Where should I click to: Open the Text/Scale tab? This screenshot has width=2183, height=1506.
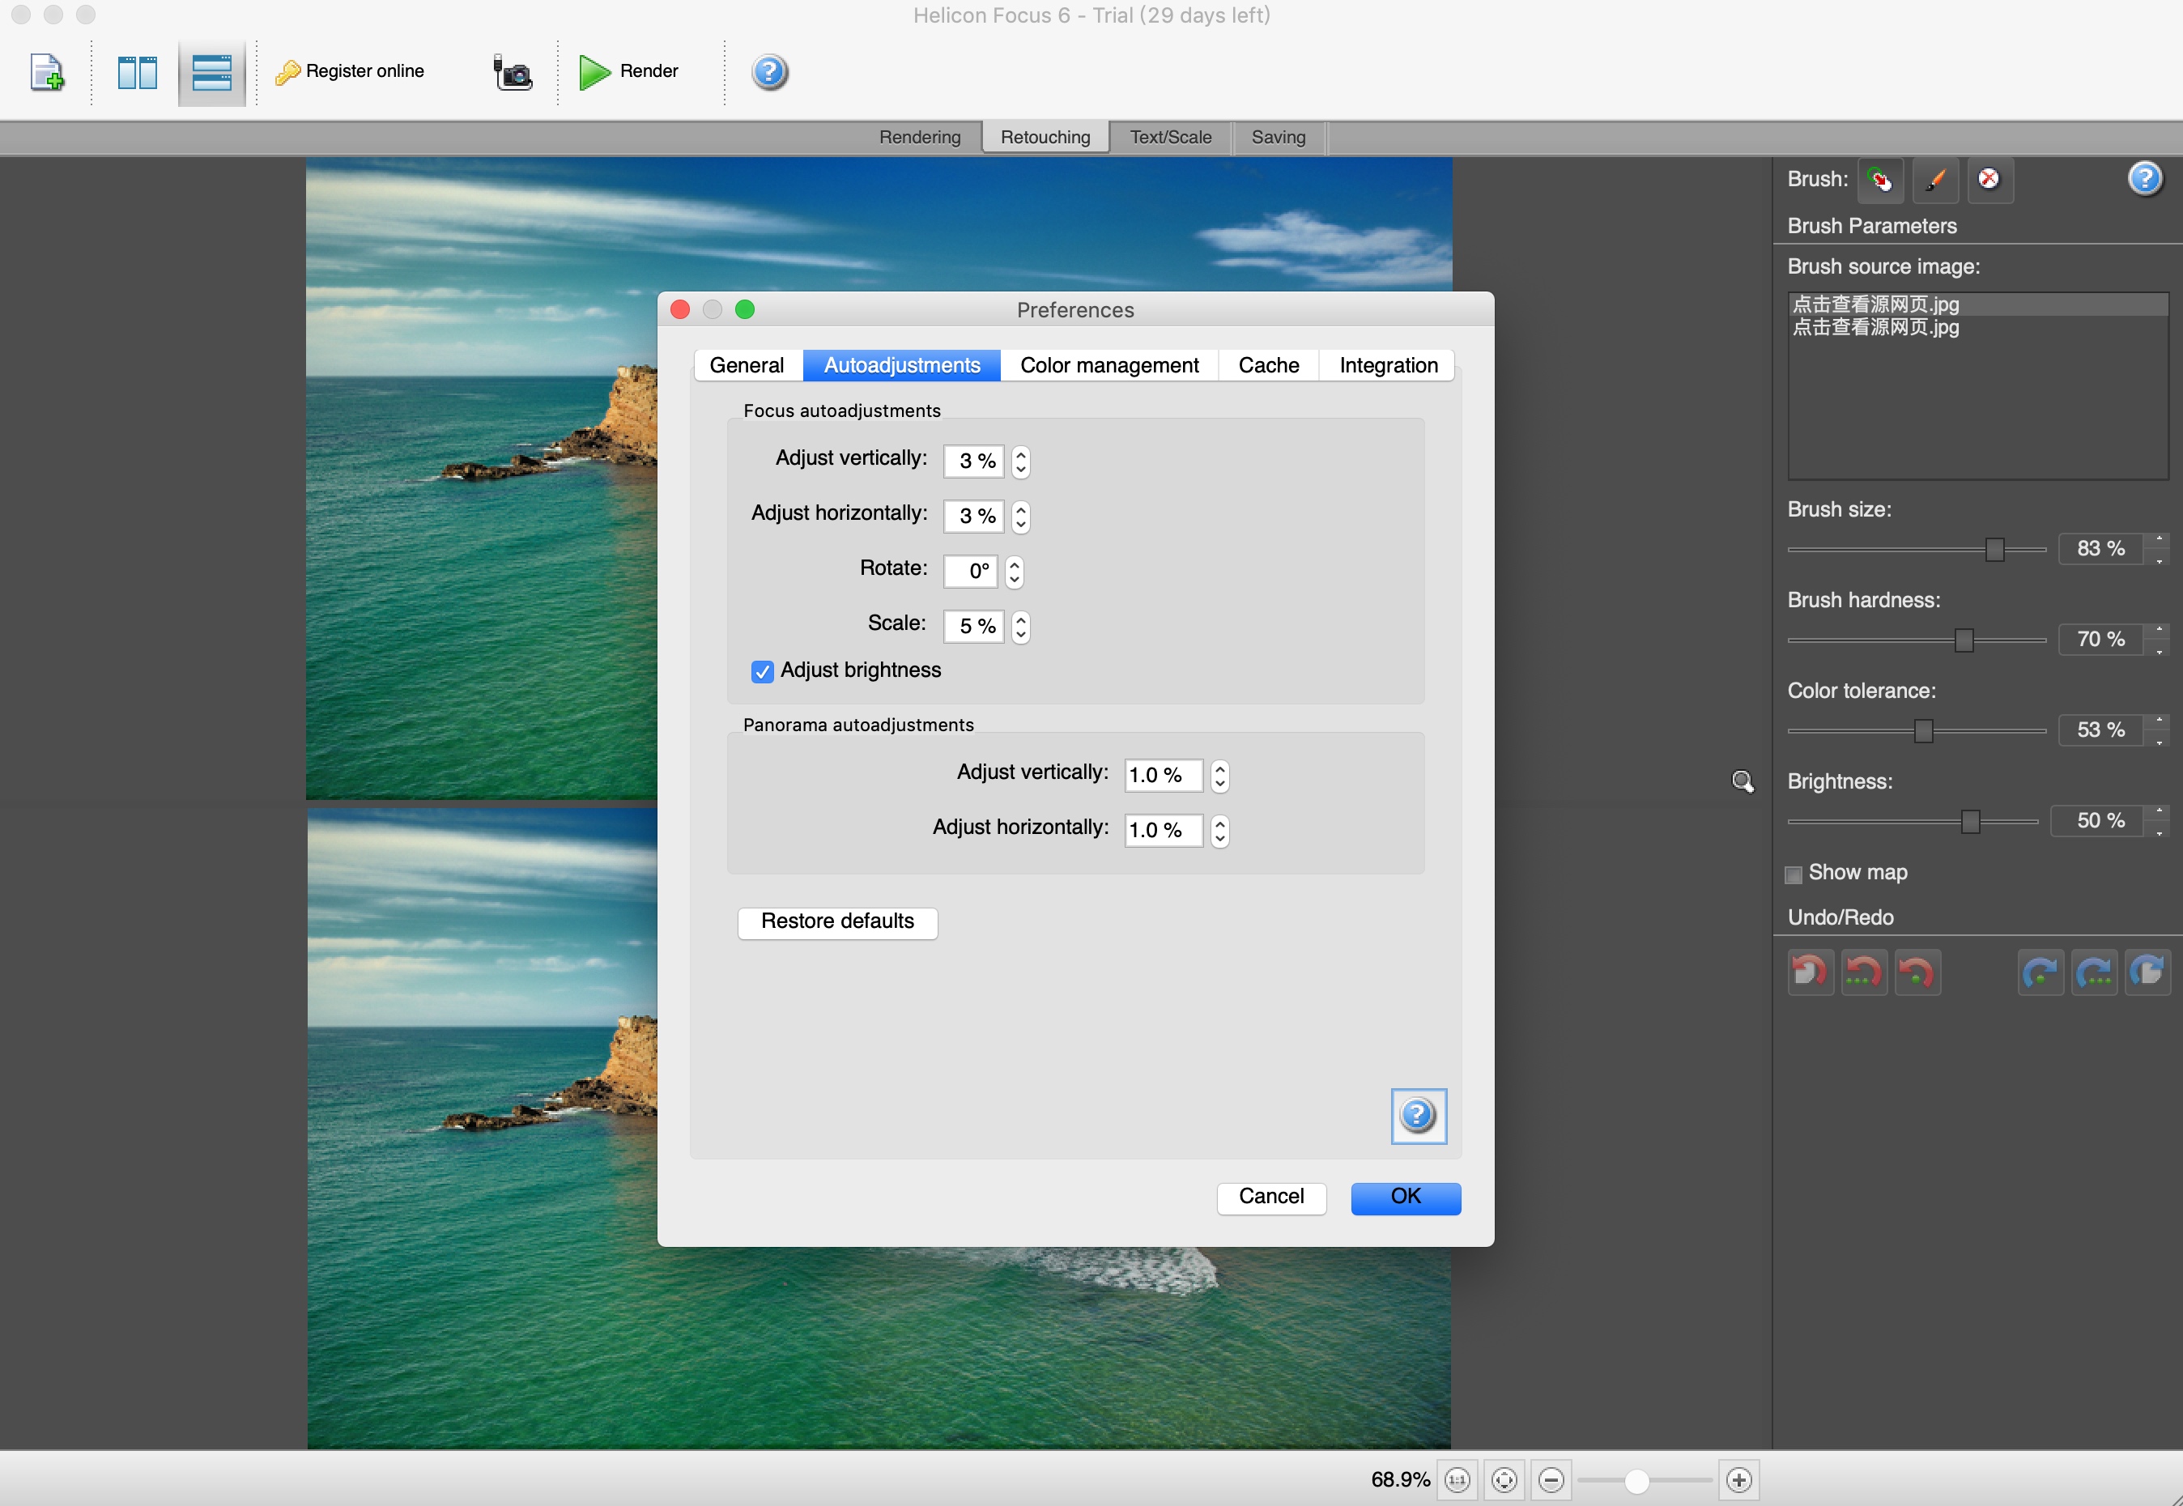pos(1171,137)
